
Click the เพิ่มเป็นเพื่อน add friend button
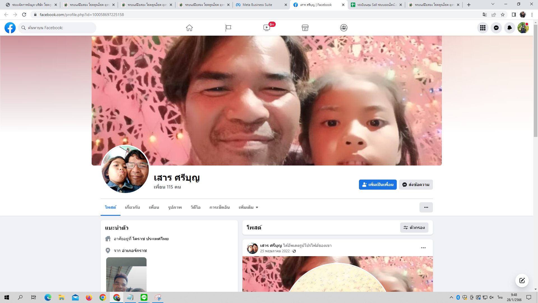(378, 185)
